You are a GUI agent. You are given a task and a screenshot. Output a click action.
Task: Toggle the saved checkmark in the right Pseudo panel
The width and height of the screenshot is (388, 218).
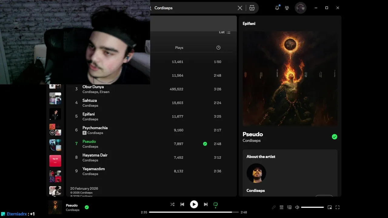pos(334,137)
